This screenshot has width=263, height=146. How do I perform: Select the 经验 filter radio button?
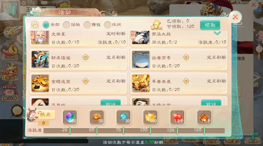pyautogui.click(x=66, y=25)
